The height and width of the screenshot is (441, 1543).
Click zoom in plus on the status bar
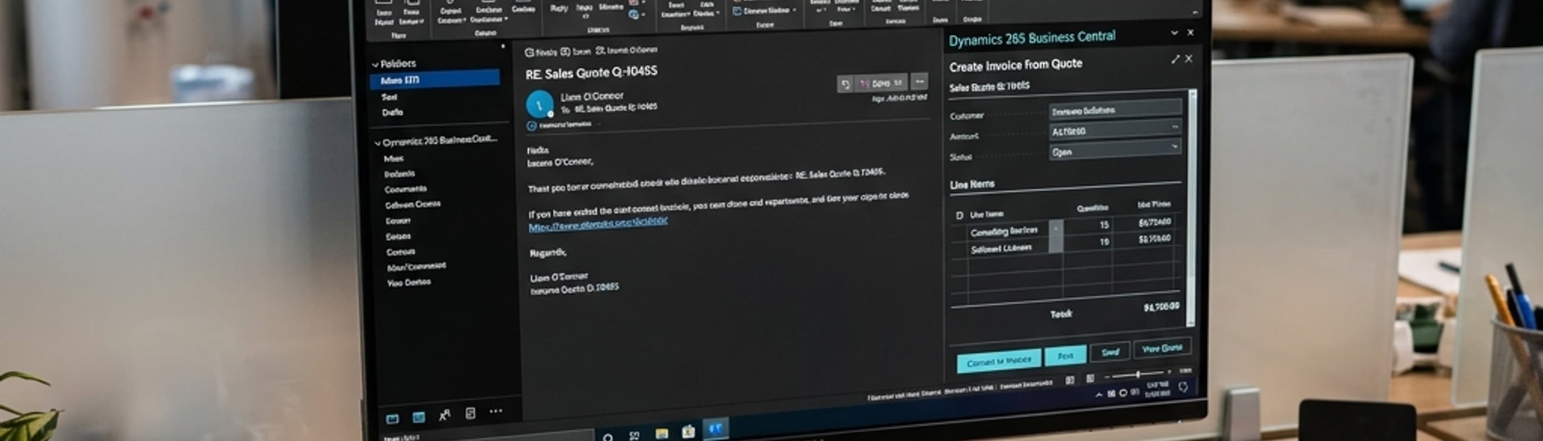pyautogui.click(x=1169, y=372)
